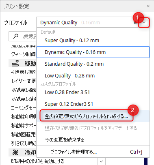Image resolution: width=154 pixels, height=165 pixels.
Task: Click the Dynamic Quality profile combo box
Action: [93, 22]
